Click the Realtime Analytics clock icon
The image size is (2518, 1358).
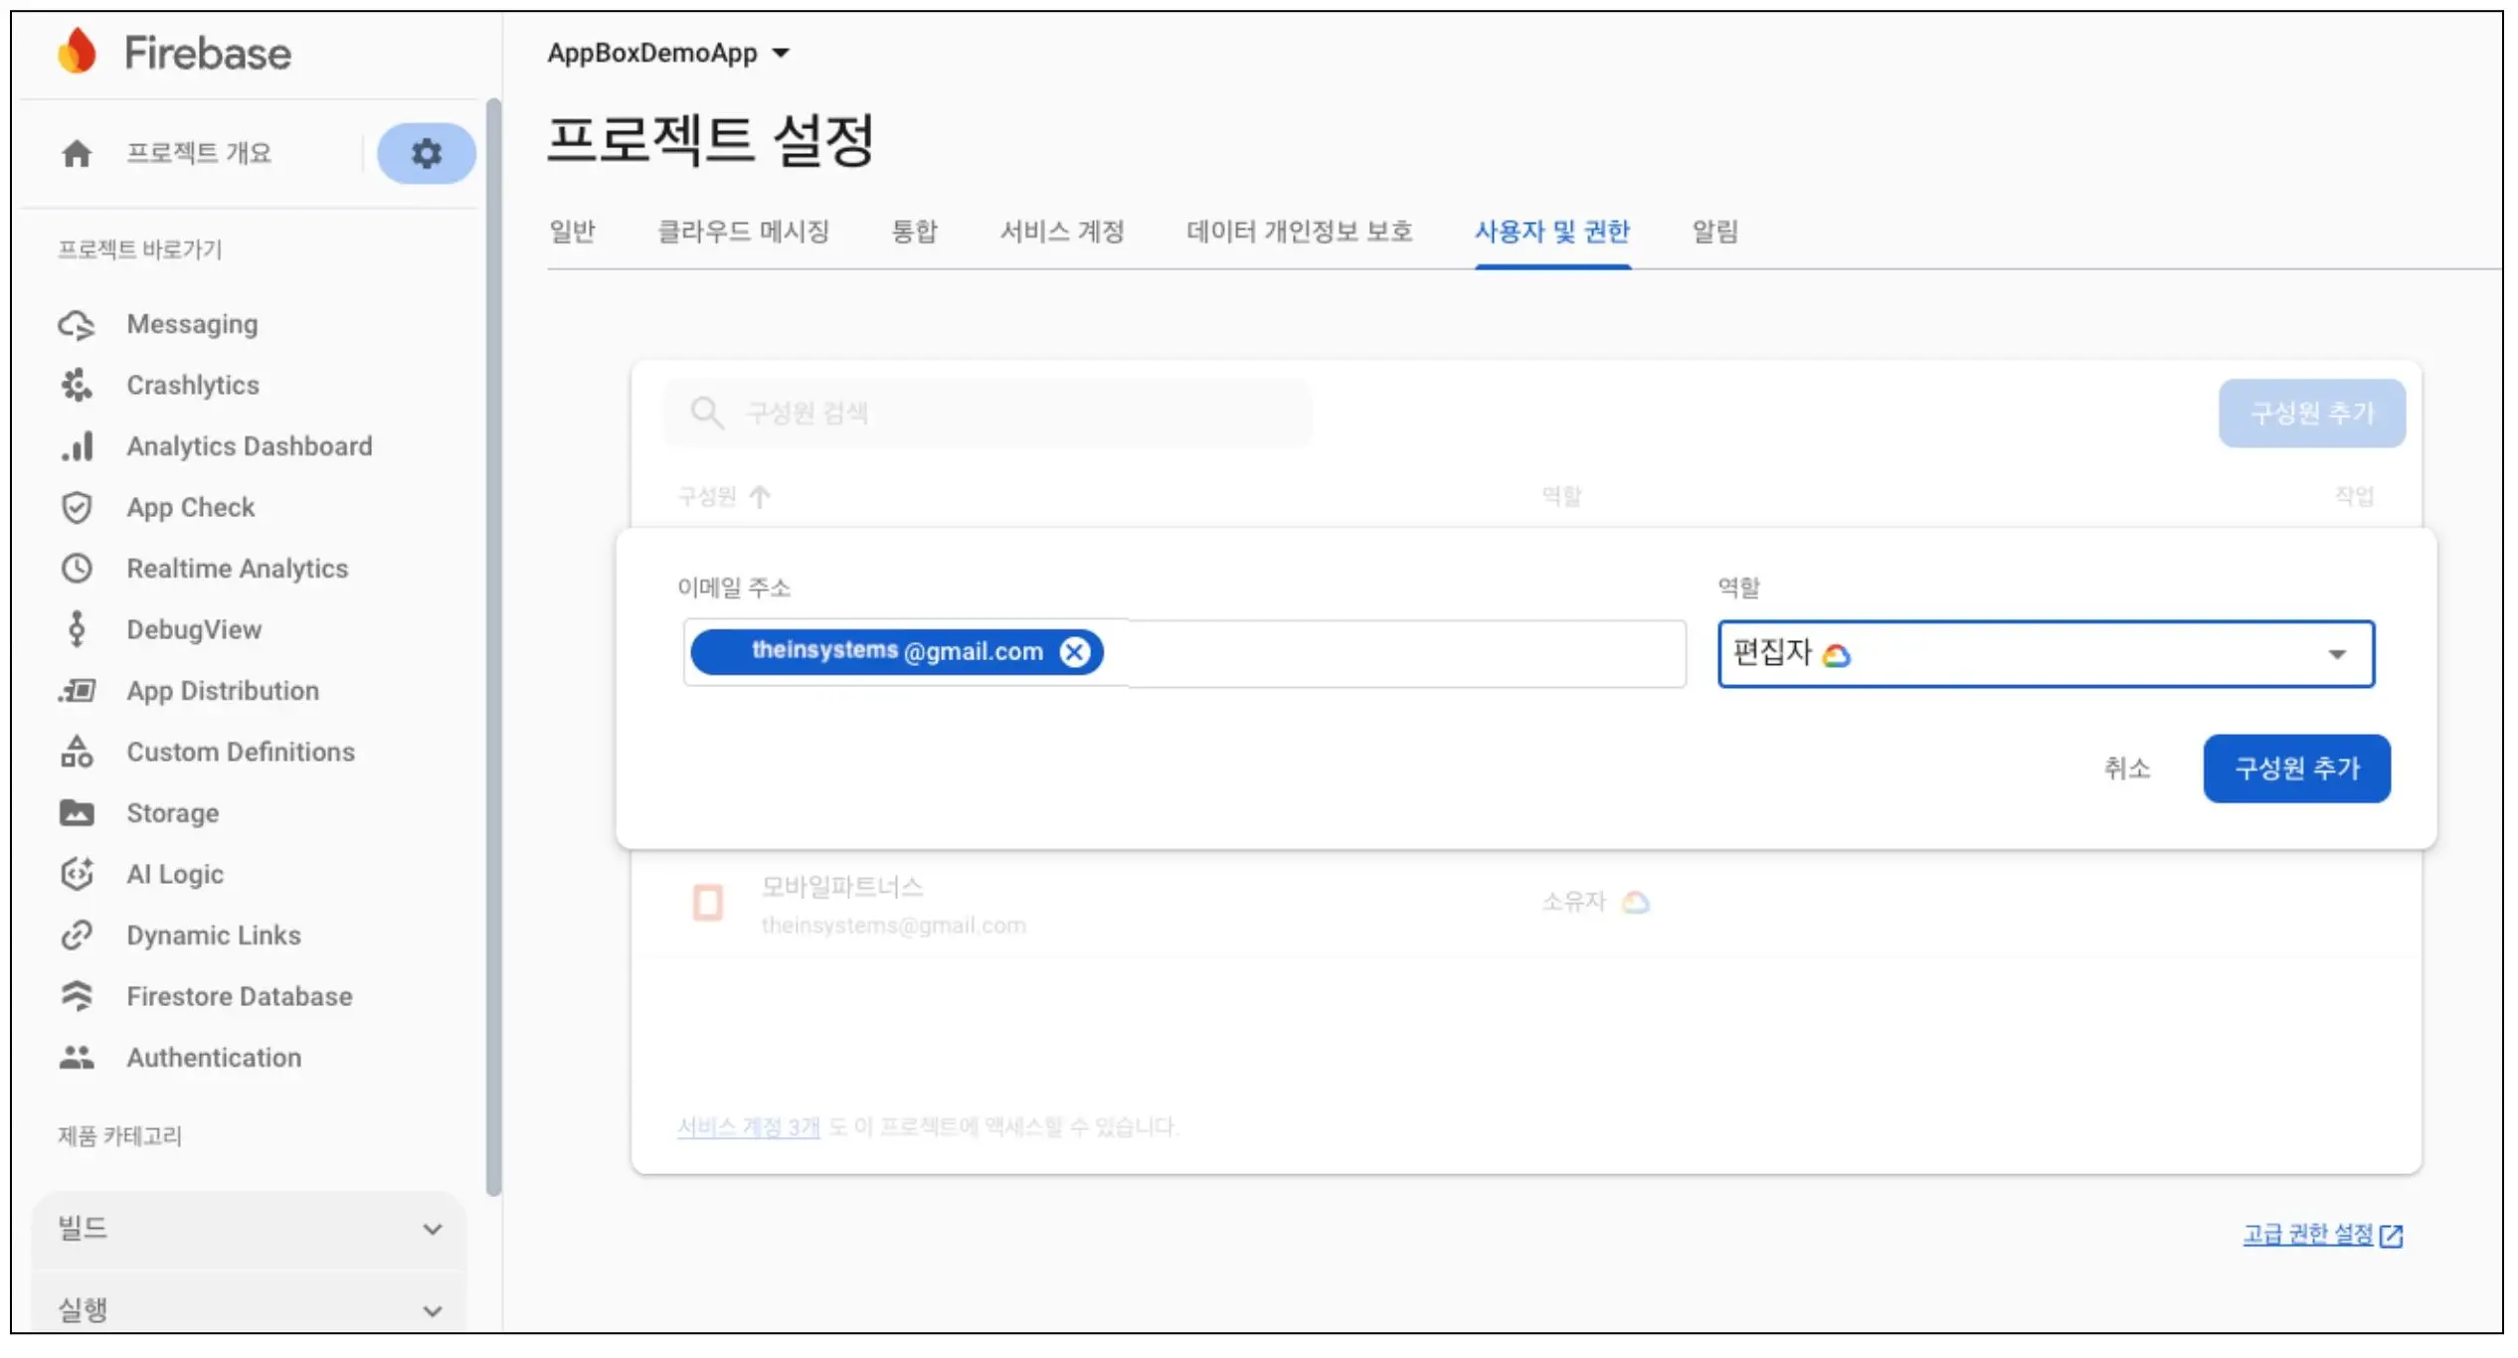tap(77, 569)
